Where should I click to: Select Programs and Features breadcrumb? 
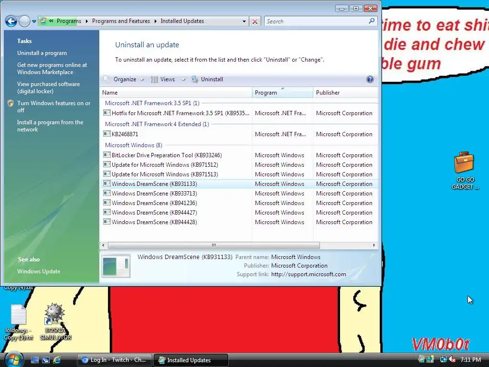(x=121, y=21)
